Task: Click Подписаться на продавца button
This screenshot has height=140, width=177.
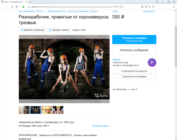Action: [134, 76]
